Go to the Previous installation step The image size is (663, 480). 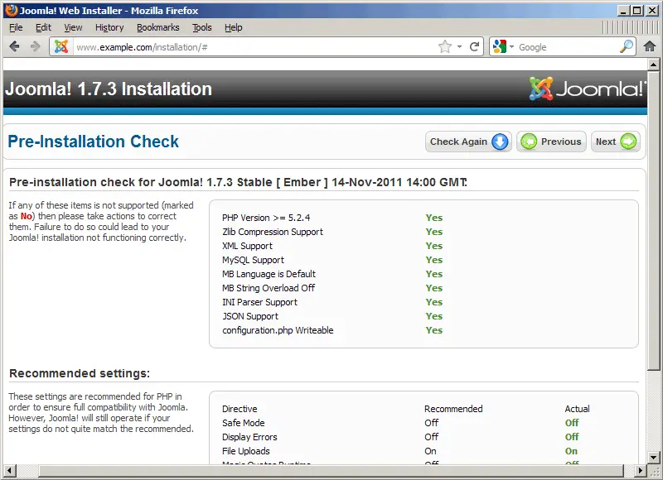(551, 142)
